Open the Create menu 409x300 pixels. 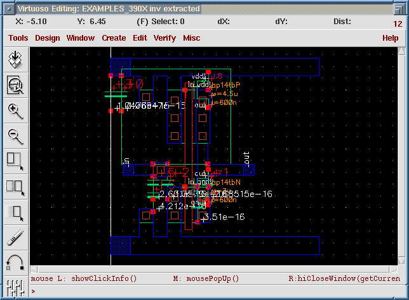point(114,38)
